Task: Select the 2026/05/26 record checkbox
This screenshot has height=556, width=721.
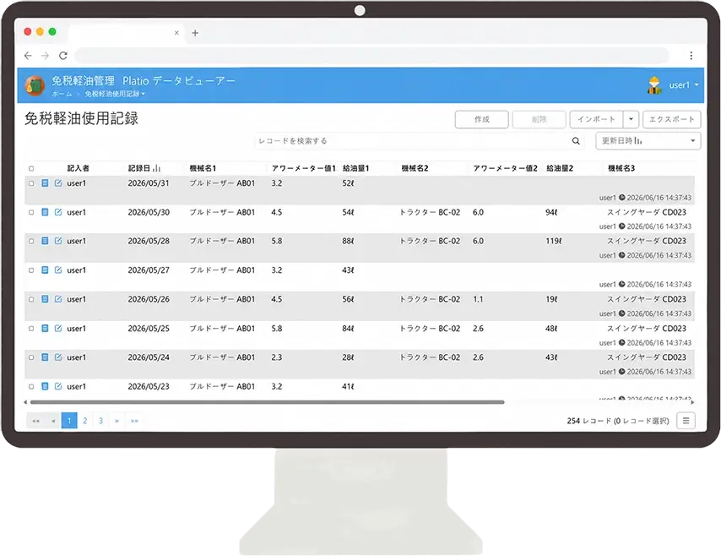Action: tap(31, 299)
